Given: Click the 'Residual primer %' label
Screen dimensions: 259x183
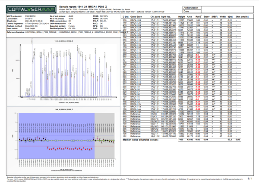Looking at the screenshot, I should tap(58, 28).
